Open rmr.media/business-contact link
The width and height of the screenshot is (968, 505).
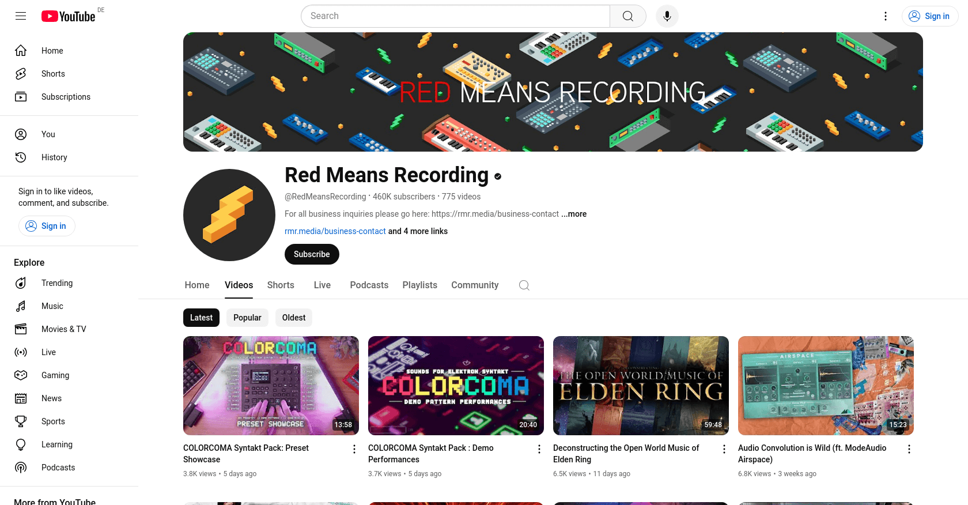pyautogui.click(x=335, y=231)
